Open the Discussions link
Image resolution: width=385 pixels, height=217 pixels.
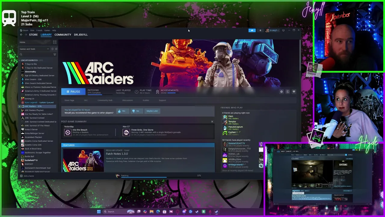pyautogui.click(x=128, y=100)
